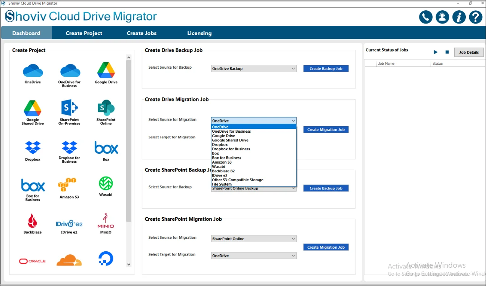The image size is (486, 286).
Task: Start jobs with the play button
Action: coord(436,52)
